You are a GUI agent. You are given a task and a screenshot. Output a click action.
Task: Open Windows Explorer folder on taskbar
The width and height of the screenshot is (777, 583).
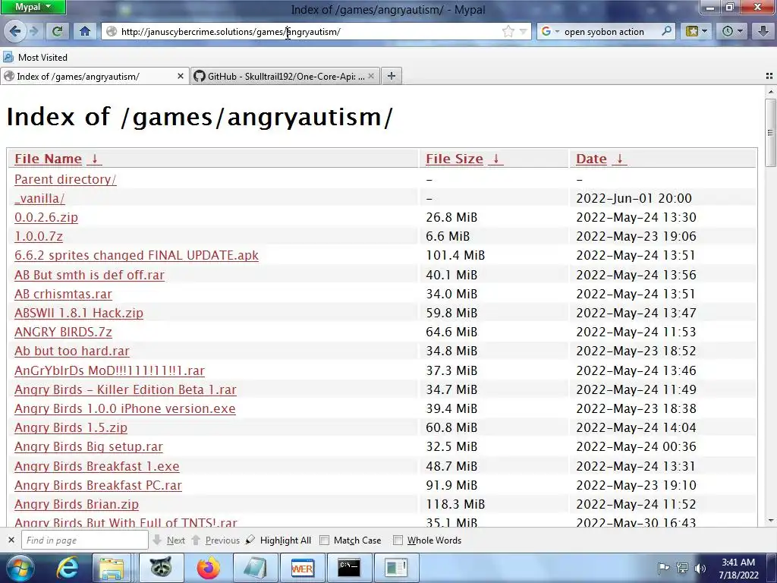112,568
